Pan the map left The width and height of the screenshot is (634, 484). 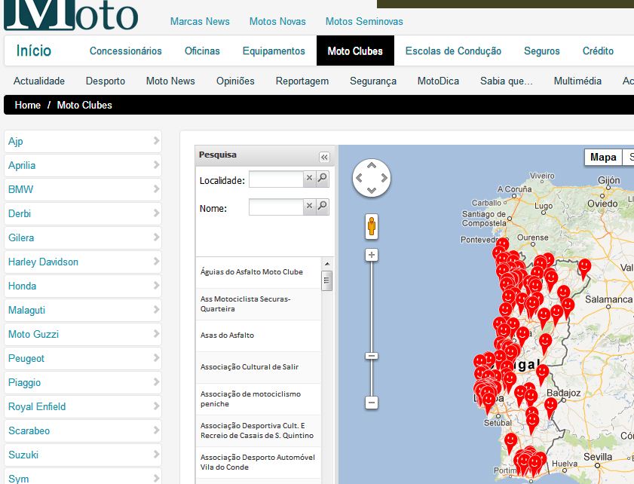tap(359, 178)
